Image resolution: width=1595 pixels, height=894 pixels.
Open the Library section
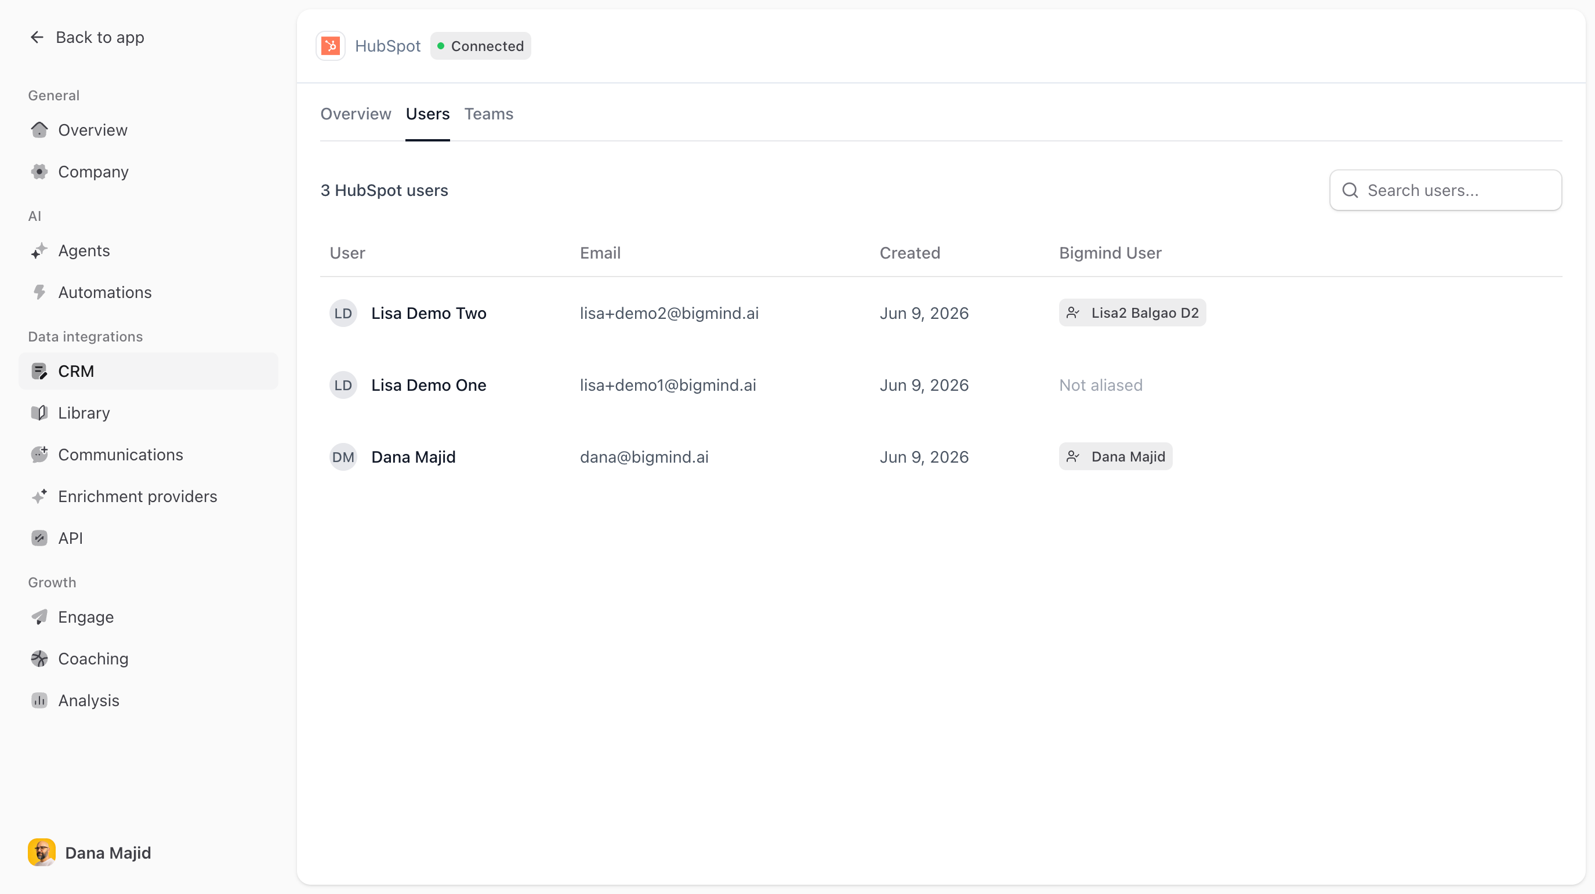pos(148,413)
